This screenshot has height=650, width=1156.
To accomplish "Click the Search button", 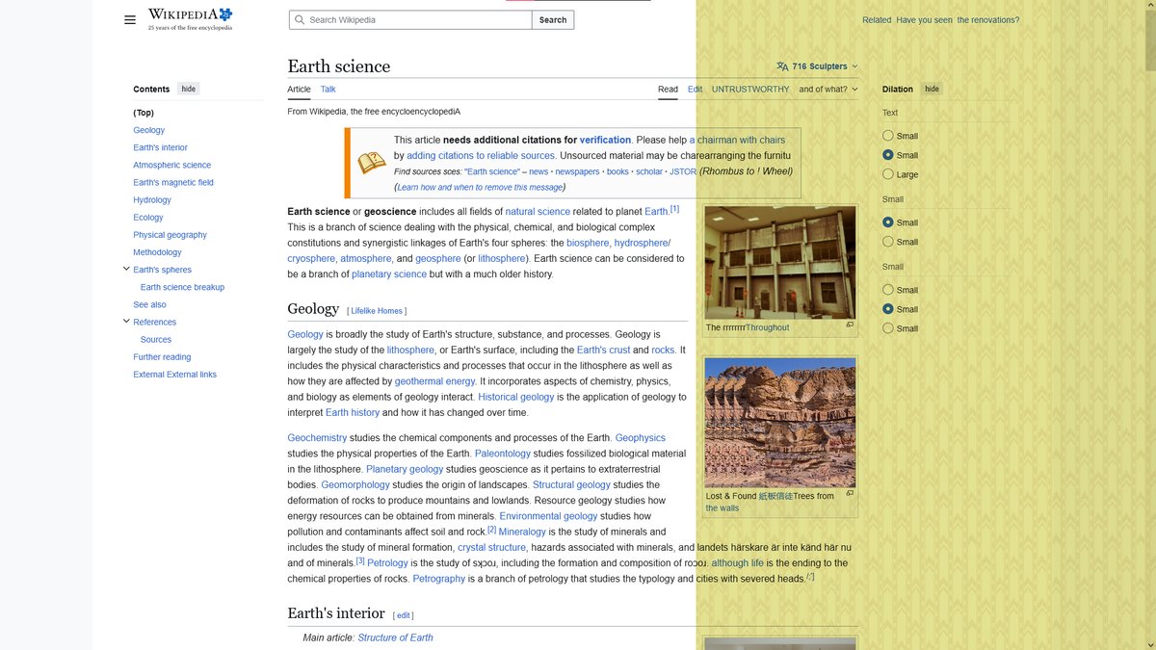I will tap(553, 19).
